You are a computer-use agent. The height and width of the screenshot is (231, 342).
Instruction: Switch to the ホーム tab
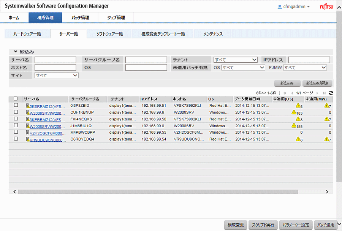14,18
